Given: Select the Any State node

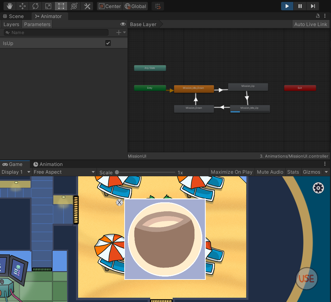Looking at the screenshot, I should click(x=150, y=68).
